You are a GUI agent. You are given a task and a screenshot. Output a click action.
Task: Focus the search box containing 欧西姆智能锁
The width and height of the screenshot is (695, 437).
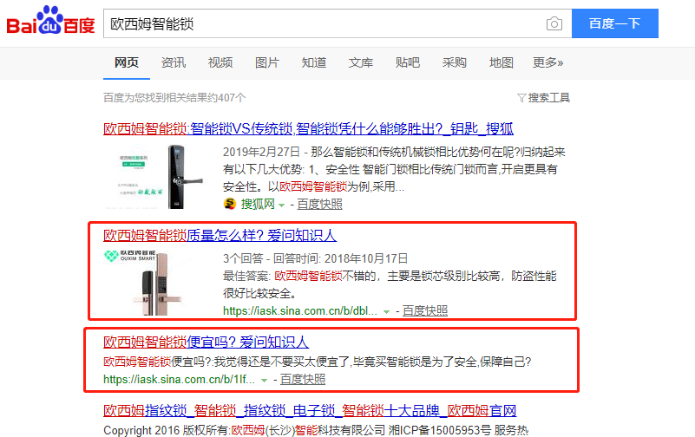321,24
